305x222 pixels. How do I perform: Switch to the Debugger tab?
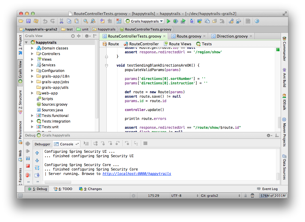(42, 144)
